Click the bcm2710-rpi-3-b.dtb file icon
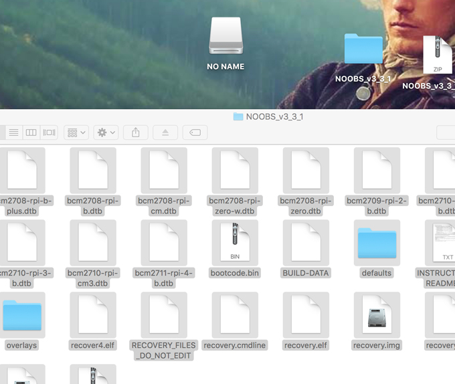This screenshot has width=455, height=384. [22, 242]
